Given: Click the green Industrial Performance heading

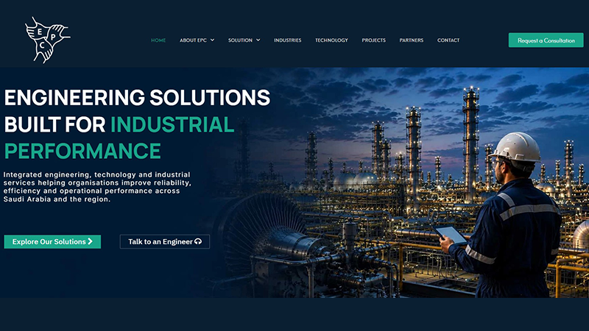Looking at the screenshot, I should point(119,138).
